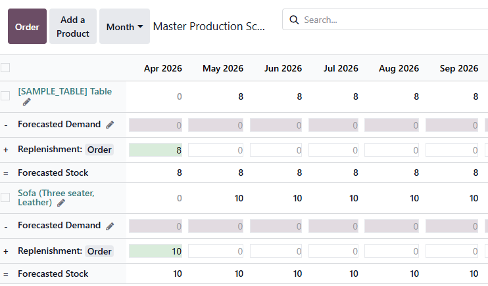The width and height of the screenshot is (488, 286).
Task: Open the Month period dropdown
Action: click(x=124, y=27)
